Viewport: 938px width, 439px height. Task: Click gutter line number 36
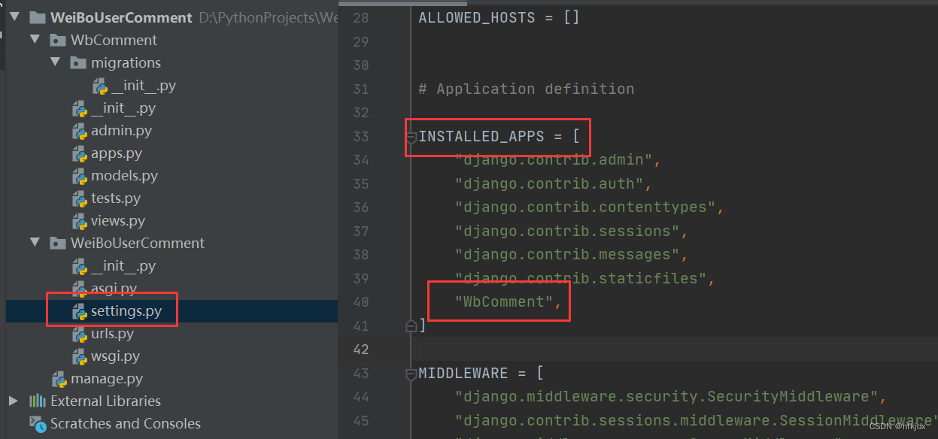(361, 207)
